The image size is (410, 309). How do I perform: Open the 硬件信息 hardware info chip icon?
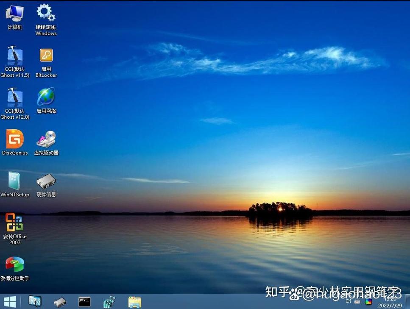(46, 185)
